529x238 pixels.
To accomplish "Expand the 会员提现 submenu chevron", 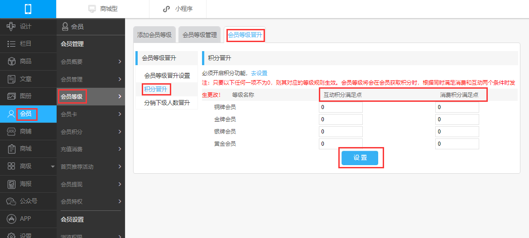I will pyautogui.click(x=120, y=184).
